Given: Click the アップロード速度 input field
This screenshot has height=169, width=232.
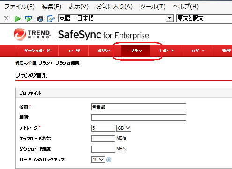Looking at the screenshot, I should [103, 139].
